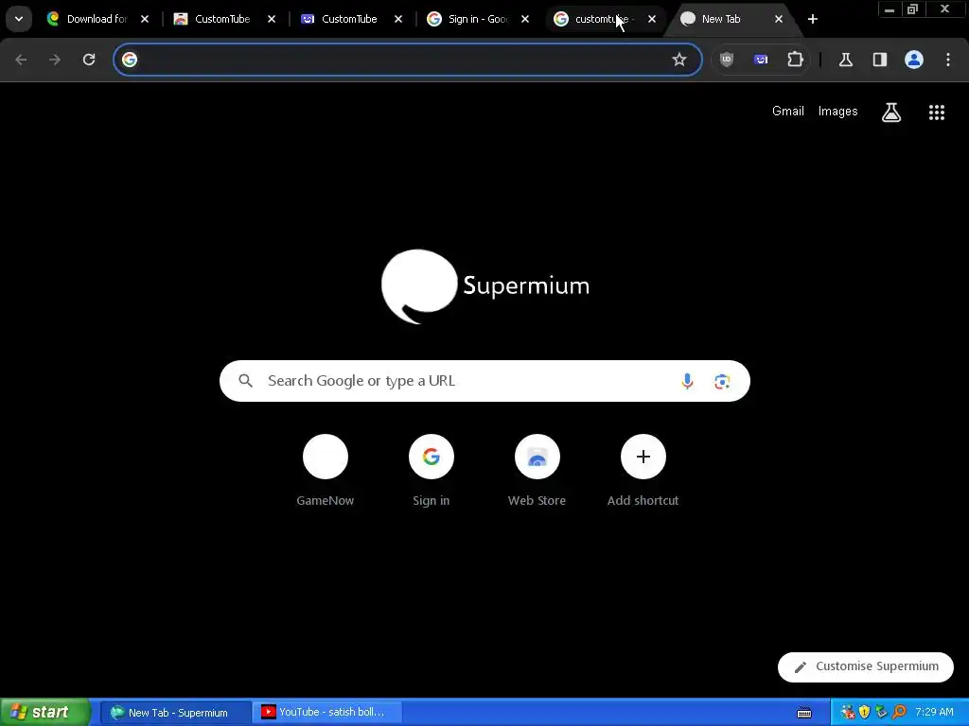The width and height of the screenshot is (969, 726).
Task: Switch to the first CustomTube tab
Action: 222,19
